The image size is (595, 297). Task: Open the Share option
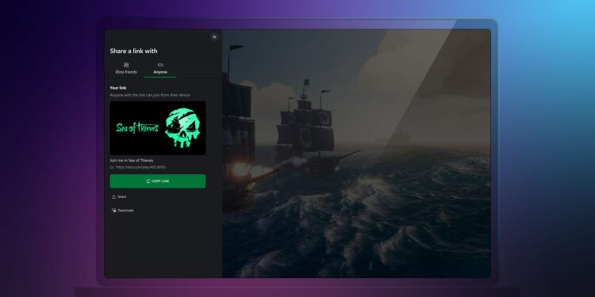119,196
